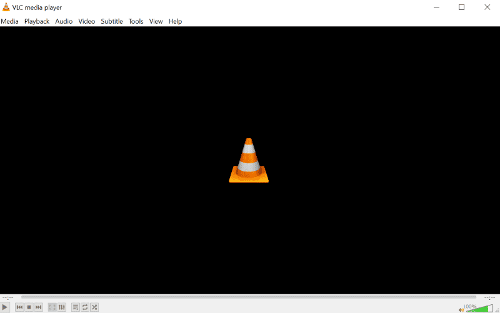Minimize the VLC window

[x=436, y=7]
